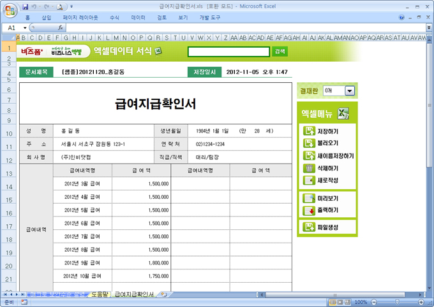Click the zoom slider handle
This screenshot has height=307, width=434.
(398, 302)
